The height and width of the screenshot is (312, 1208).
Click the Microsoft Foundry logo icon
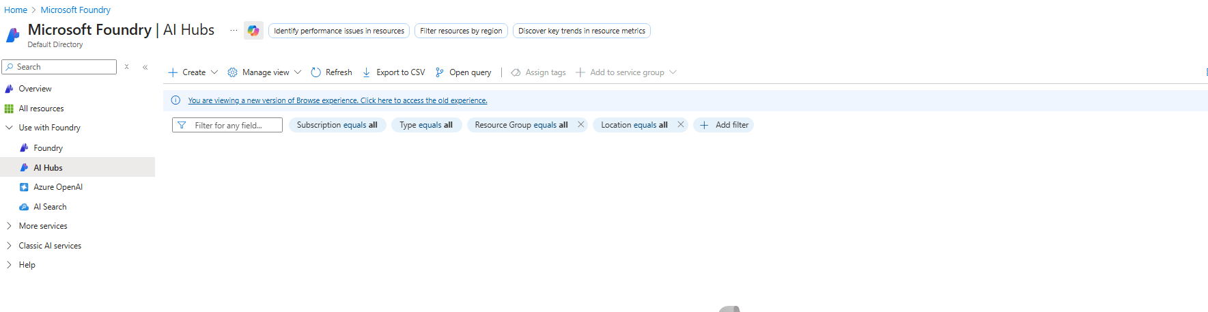coord(13,35)
